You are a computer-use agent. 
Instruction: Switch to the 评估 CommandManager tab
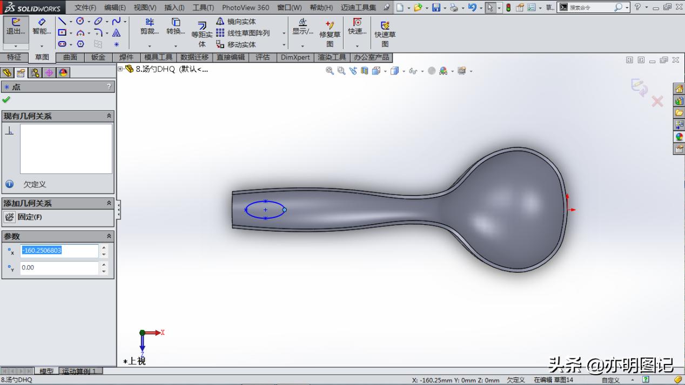tap(263, 57)
